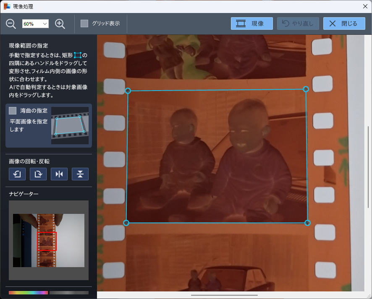The height and width of the screenshot is (299, 372).
Task: Click the bottom-right crop corner handle
Action: point(307,223)
